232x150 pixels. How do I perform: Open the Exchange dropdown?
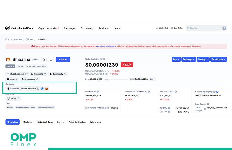click(x=189, y=59)
